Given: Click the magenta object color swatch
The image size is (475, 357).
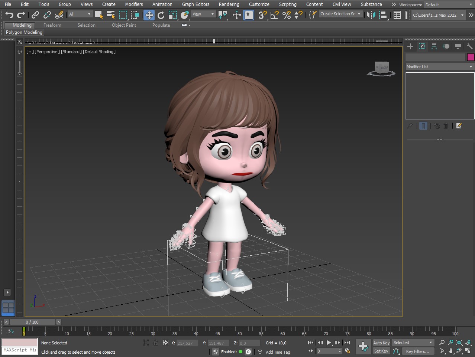Looking at the screenshot, I should (471, 57).
